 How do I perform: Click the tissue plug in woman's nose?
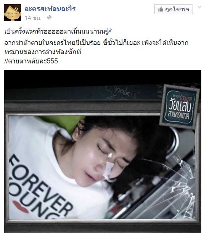pyautogui.click(x=108, y=170)
